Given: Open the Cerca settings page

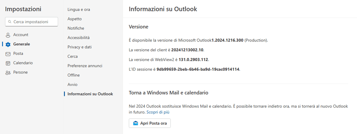Looking at the screenshot, I should pyautogui.click(x=72, y=56).
